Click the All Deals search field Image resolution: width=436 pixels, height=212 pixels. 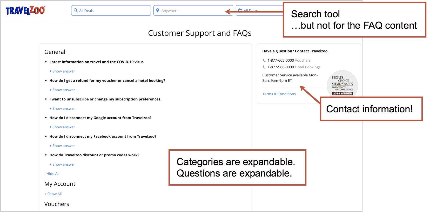pyautogui.click(x=111, y=10)
